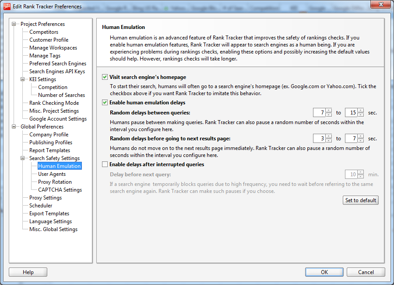Cancel the preferences dialog
394x285 pixels.
(x=366, y=272)
